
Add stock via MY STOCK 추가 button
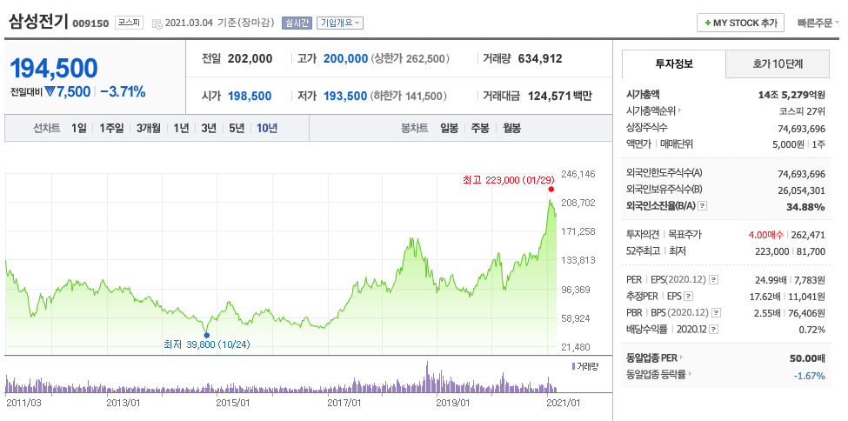(740, 23)
